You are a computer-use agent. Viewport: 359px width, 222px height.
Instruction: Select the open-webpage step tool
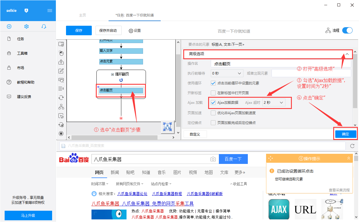tap(61, 44)
